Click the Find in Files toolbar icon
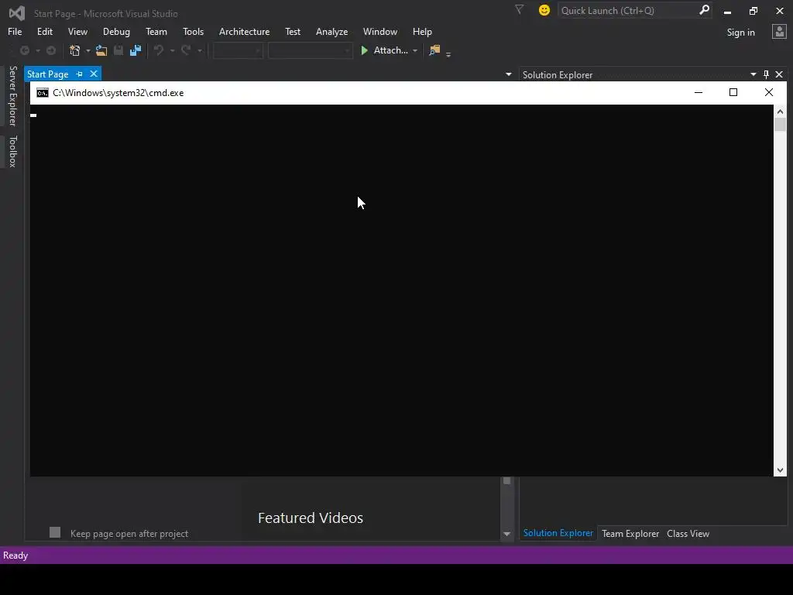The image size is (793, 595). pyautogui.click(x=434, y=50)
